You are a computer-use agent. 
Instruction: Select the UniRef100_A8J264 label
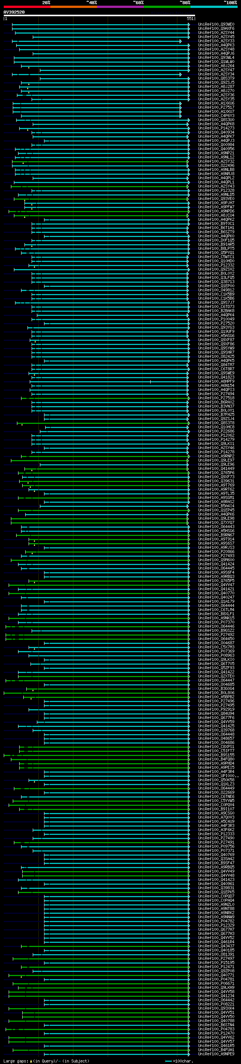click(x=216, y=66)
